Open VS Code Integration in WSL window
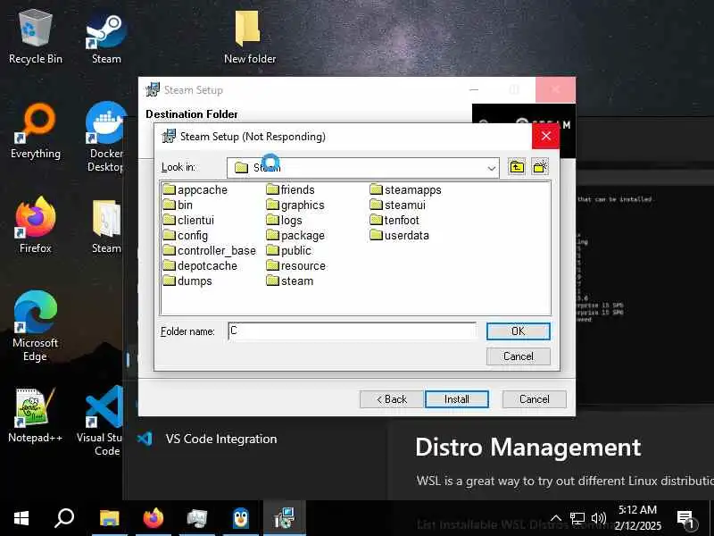 (221, 439)
